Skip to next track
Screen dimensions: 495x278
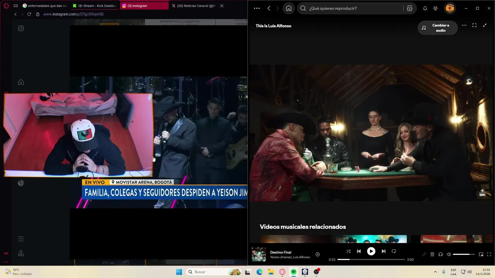coord(383,251)
